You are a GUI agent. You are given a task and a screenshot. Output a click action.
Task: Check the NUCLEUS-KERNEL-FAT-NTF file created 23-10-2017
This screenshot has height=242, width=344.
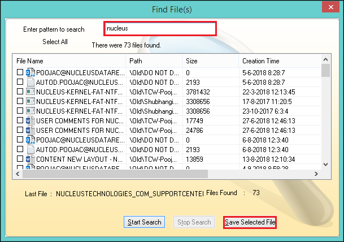pyautogui.click(x=20, y=111)
